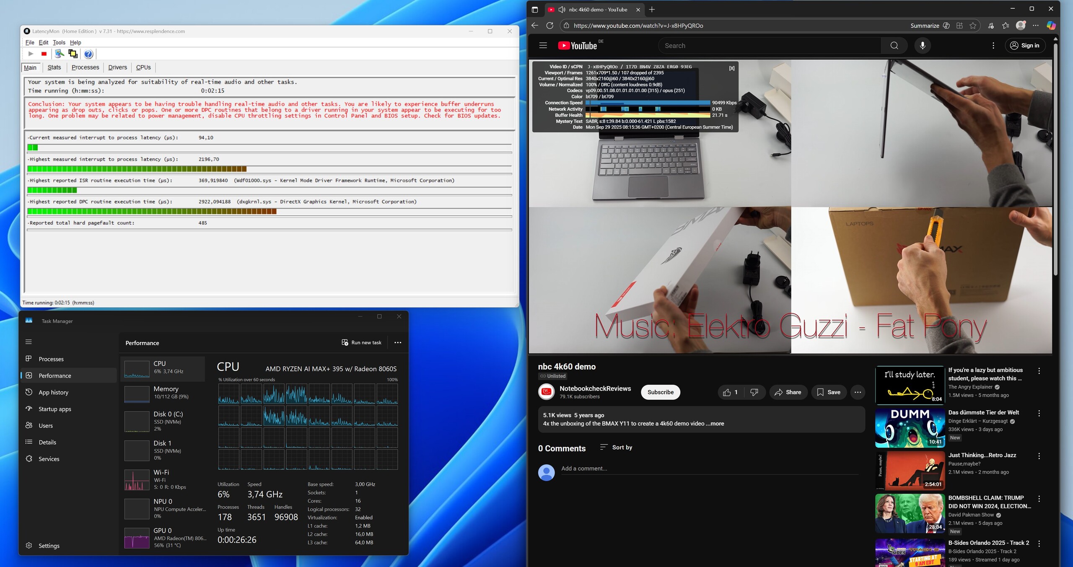Switch to the Drivers tab in LatencyMon
The image size is (1073, 567).
pyautogui.click(x=117, y=67)
